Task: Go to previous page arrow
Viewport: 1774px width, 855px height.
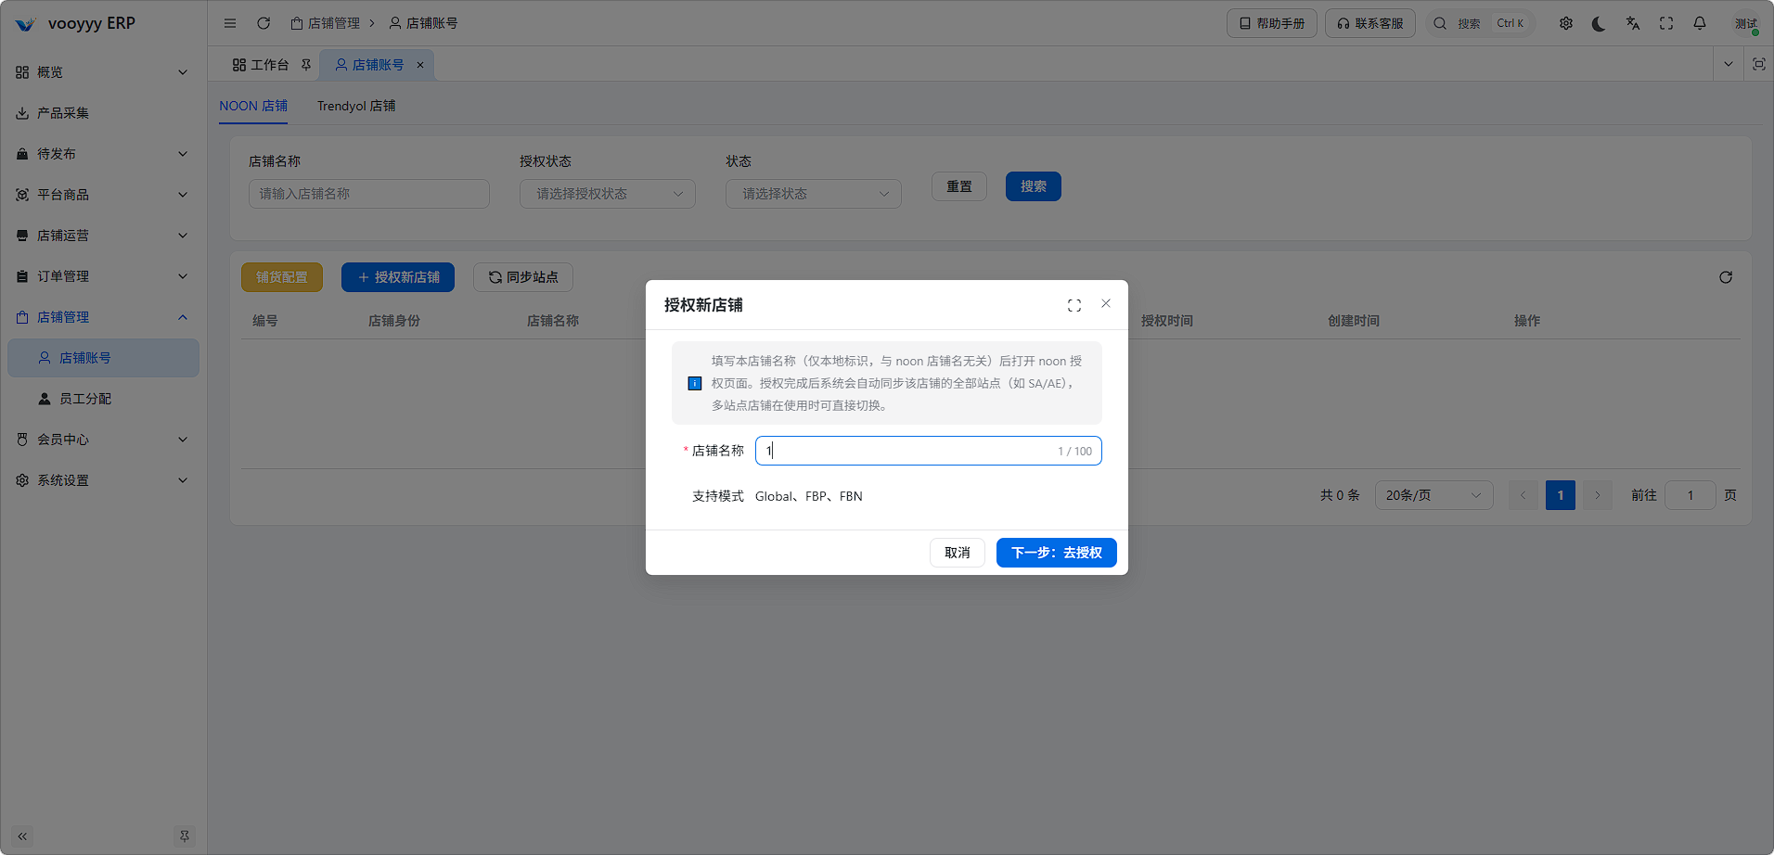Action: tap(1523, 495)
